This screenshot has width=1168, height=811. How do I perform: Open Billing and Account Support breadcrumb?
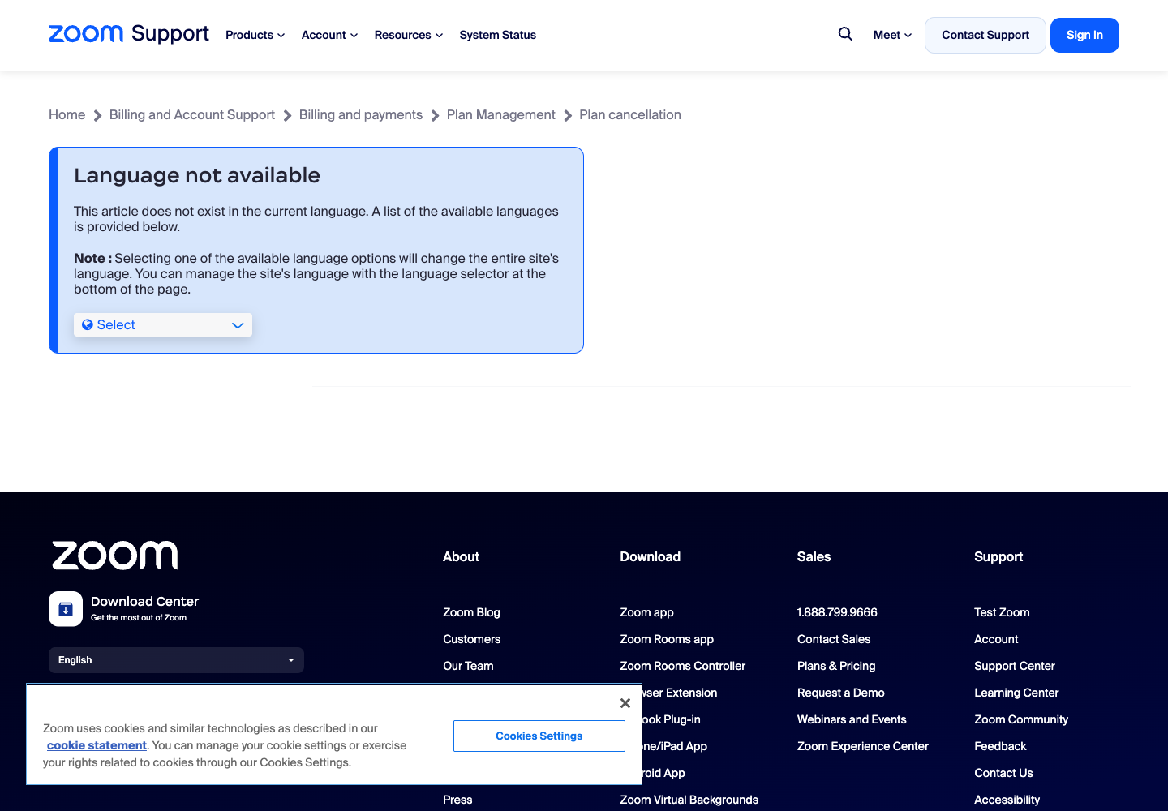(192, 115)
